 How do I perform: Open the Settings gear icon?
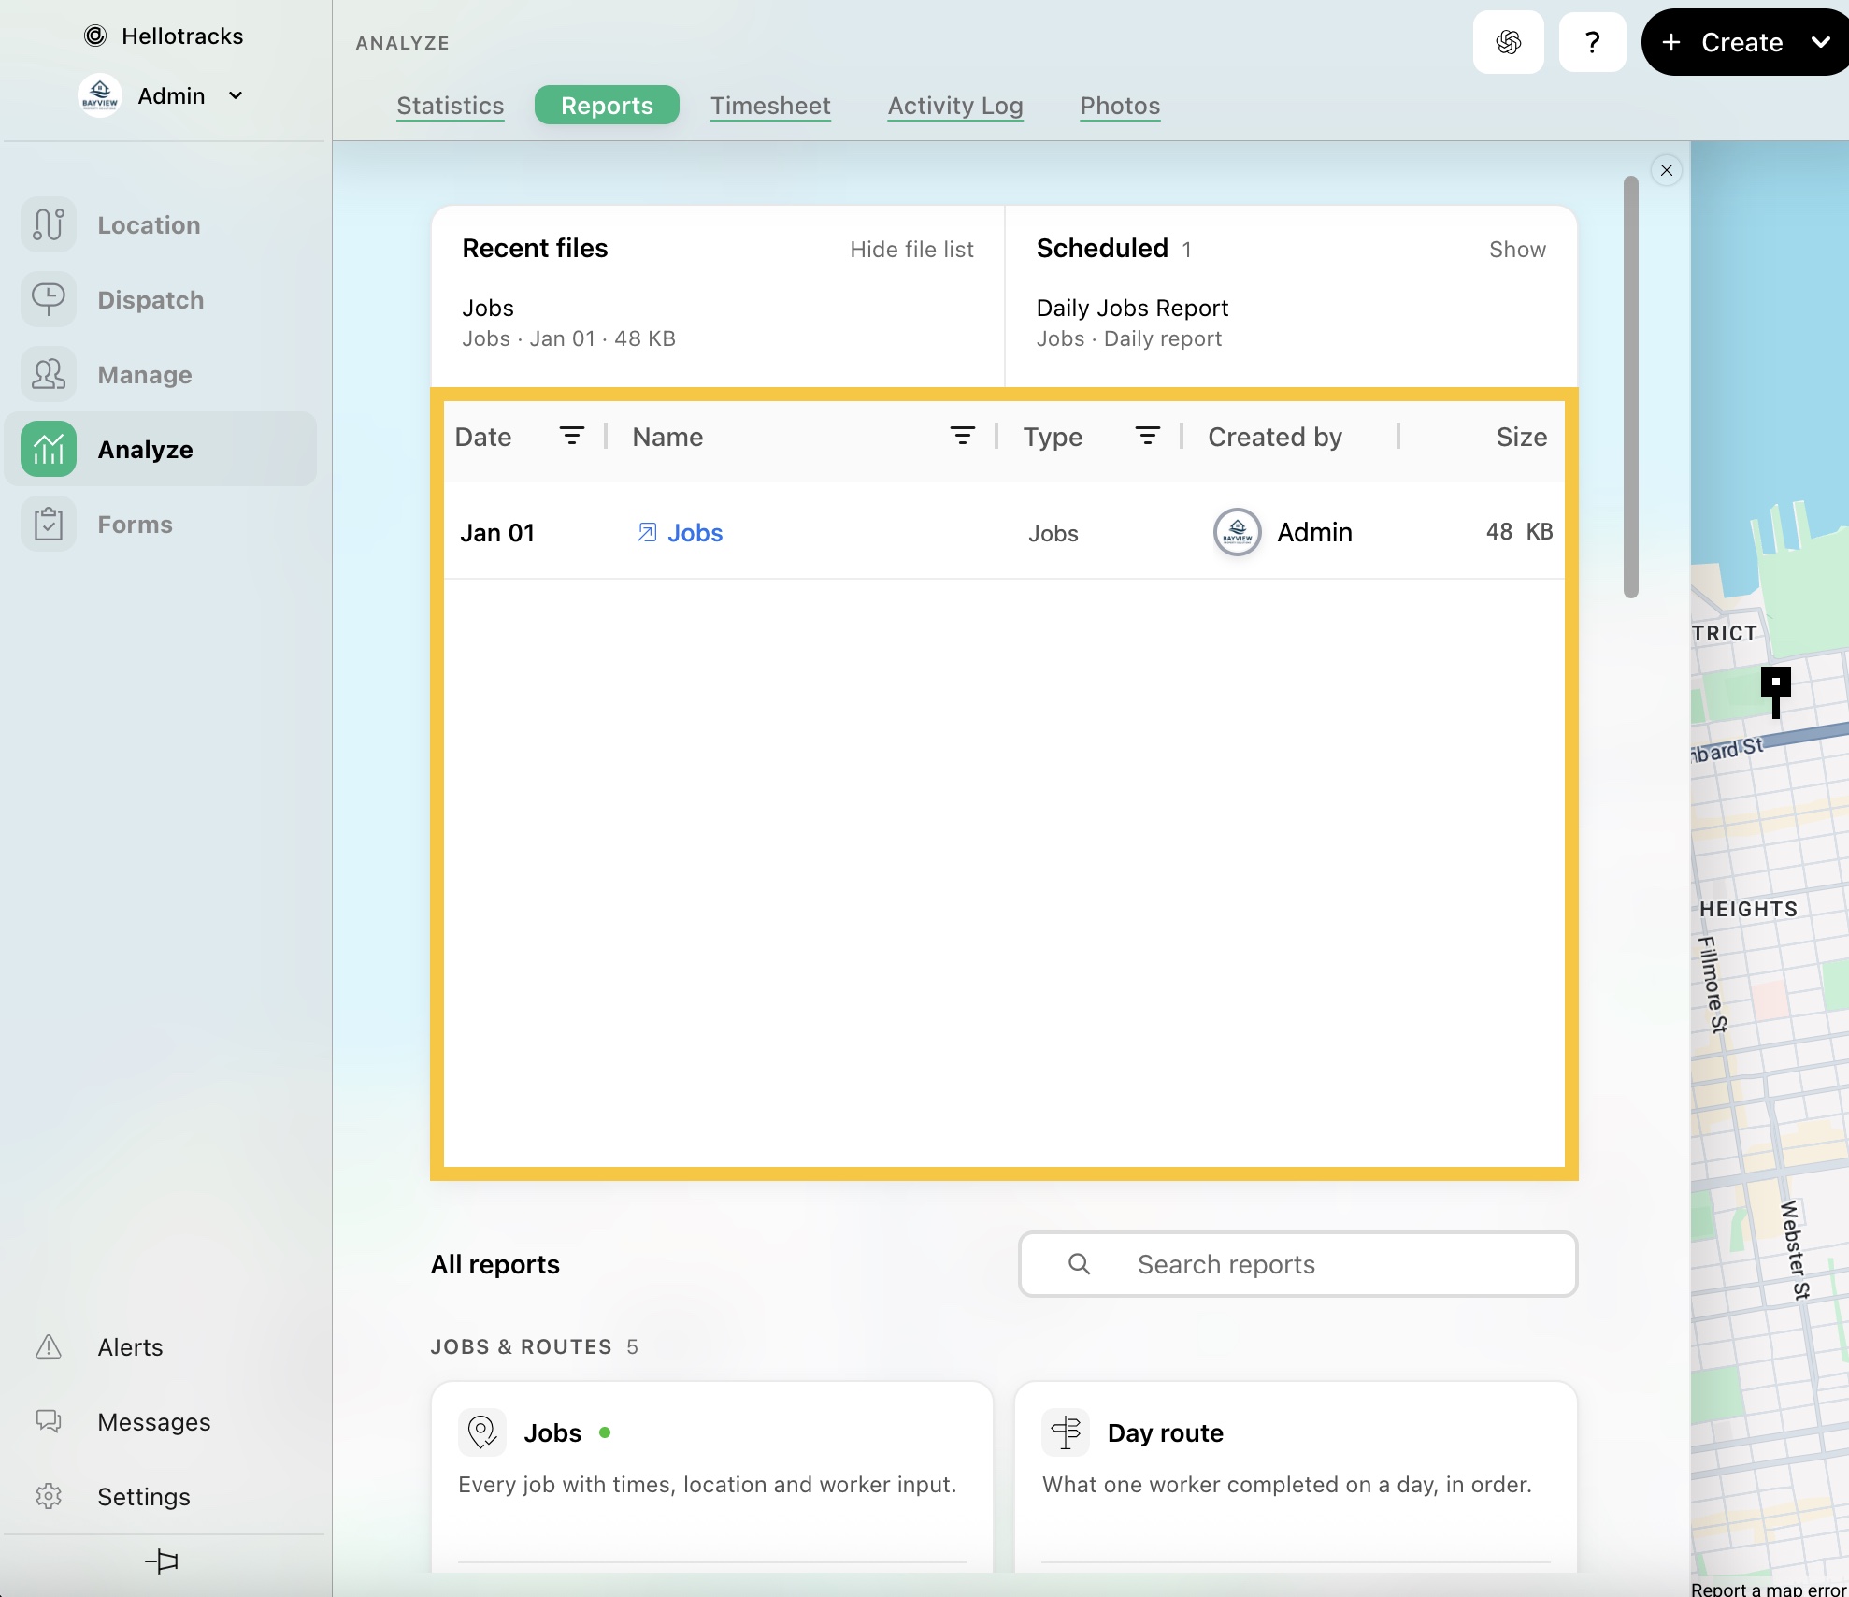point(49,1497)
